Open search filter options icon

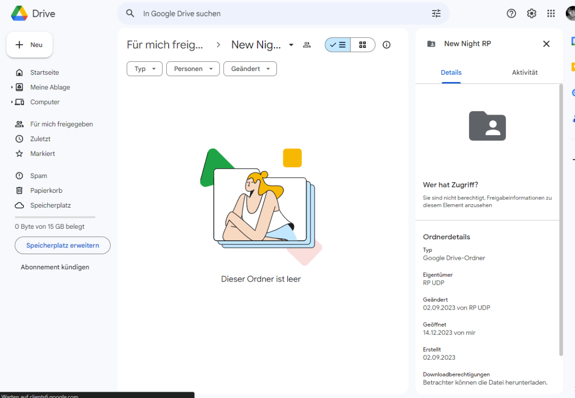pyautogui.click(x=436, y=13)
